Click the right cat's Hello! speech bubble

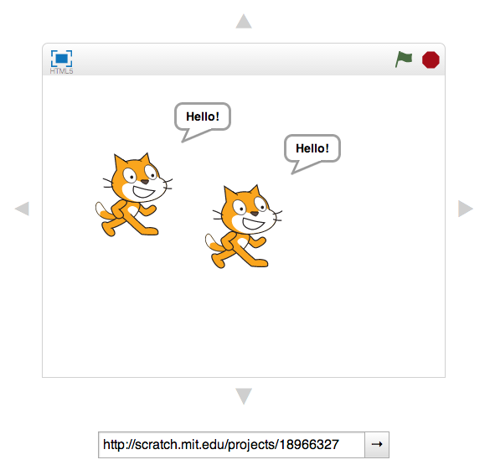(312, 154)
